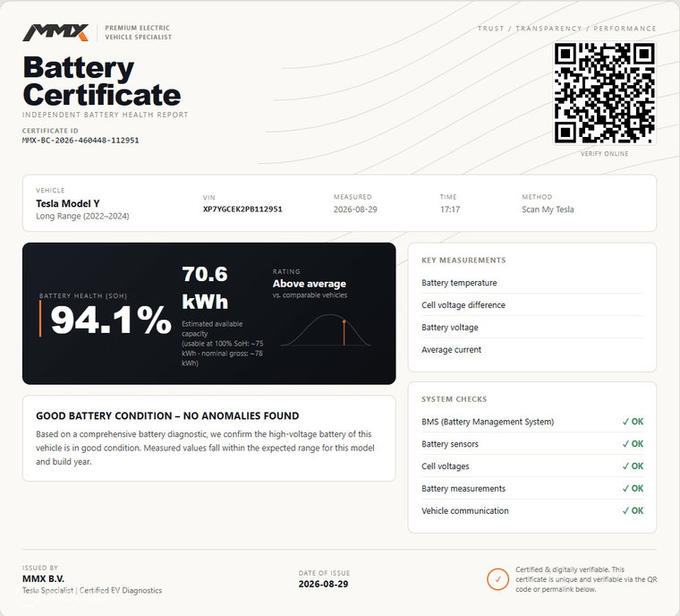The height and width of the screenshot is (616, 680).
Task: Click the 'Average current' row
Action: tap(532, 349)
